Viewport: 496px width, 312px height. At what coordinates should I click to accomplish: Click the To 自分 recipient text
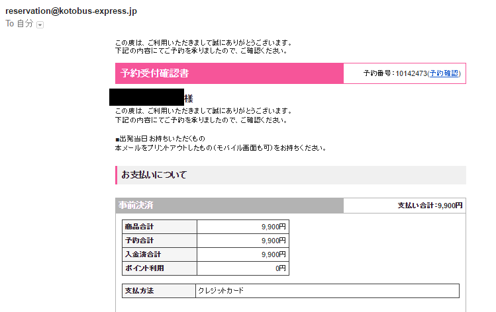tap(19, 24)
